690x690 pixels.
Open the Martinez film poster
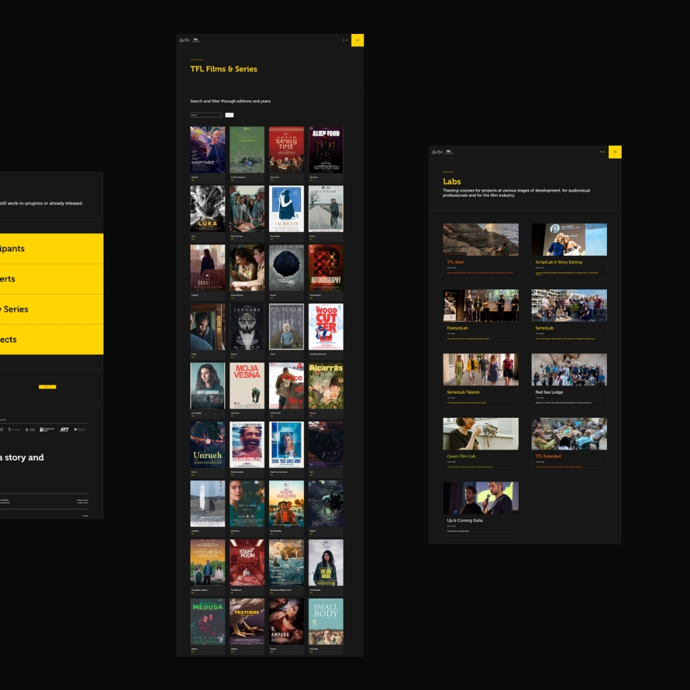(x=208, y=149)
